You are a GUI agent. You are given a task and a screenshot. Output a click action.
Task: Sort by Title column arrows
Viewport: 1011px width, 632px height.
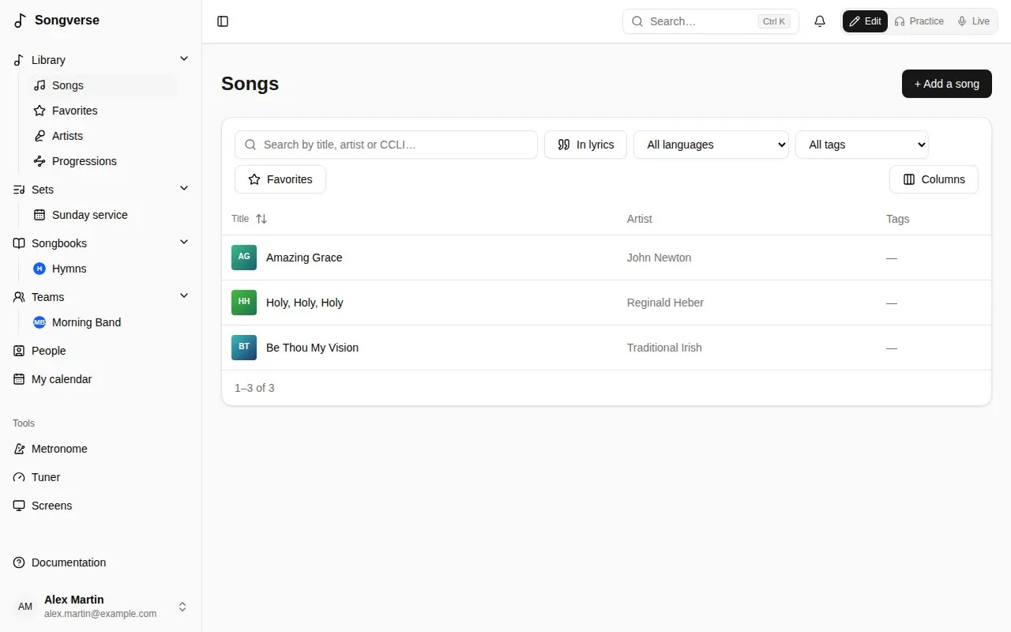pyautogui.click(x=261, y=219)
